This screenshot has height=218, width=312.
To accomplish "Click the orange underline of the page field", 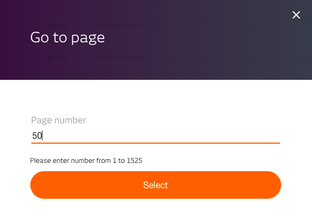I will [x=155, y=143].
